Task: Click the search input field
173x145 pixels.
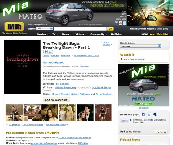Action: click(x=80, y=29)
